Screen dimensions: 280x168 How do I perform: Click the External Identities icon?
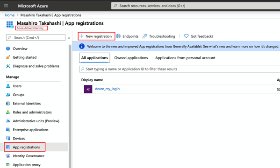[8, 104]
